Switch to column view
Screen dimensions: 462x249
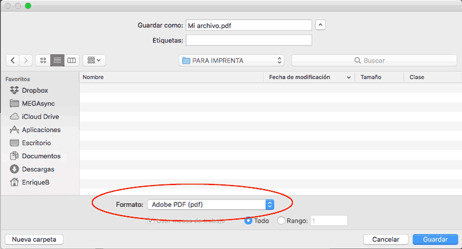coord(72,61)
